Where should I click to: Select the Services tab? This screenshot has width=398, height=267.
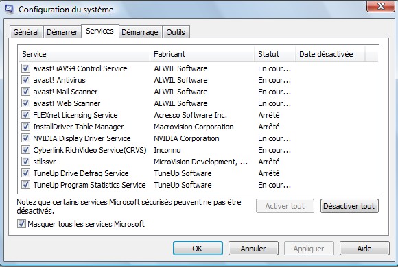(99, 31)
